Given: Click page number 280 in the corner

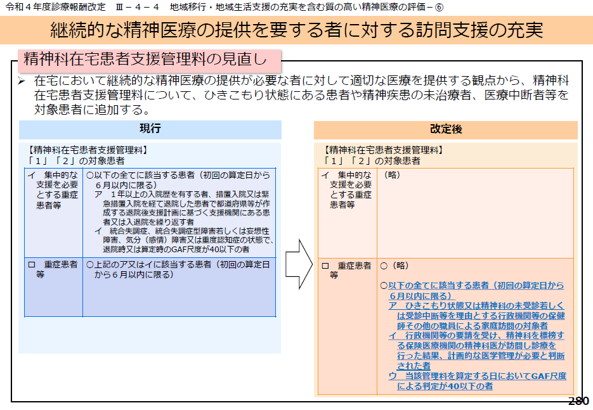Looking at the screenshot, I should (x=578, y=401).
